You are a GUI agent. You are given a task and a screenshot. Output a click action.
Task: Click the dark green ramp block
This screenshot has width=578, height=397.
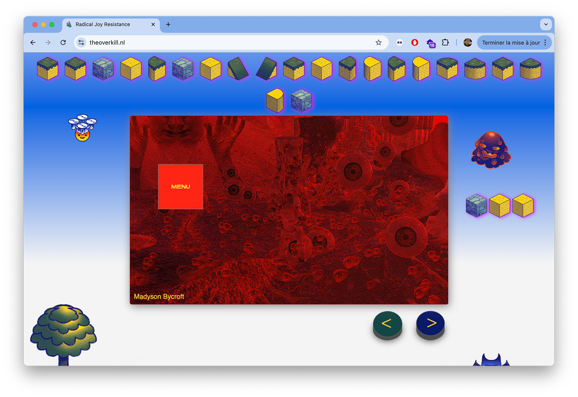(238, 68)
